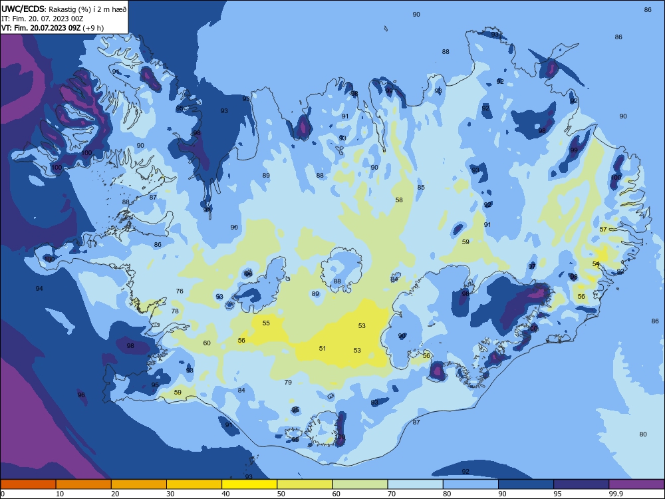Click the '85' humidity value on the map

pos(421,187)
